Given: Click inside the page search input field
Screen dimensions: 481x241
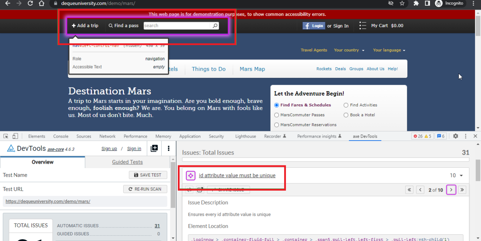Looking at the screenshot, I should [177, 26].
